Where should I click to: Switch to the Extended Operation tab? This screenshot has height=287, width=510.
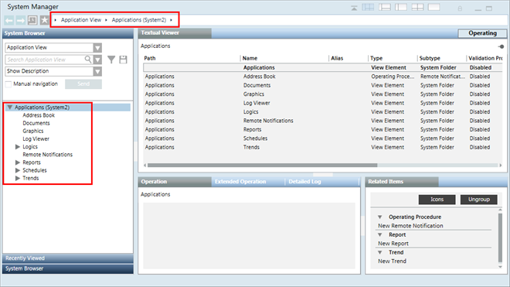tap(240, 182)
